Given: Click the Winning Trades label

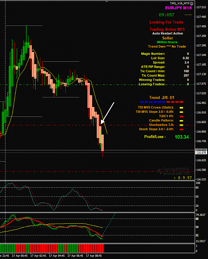Looking at the screenshot, I should 152,80.
